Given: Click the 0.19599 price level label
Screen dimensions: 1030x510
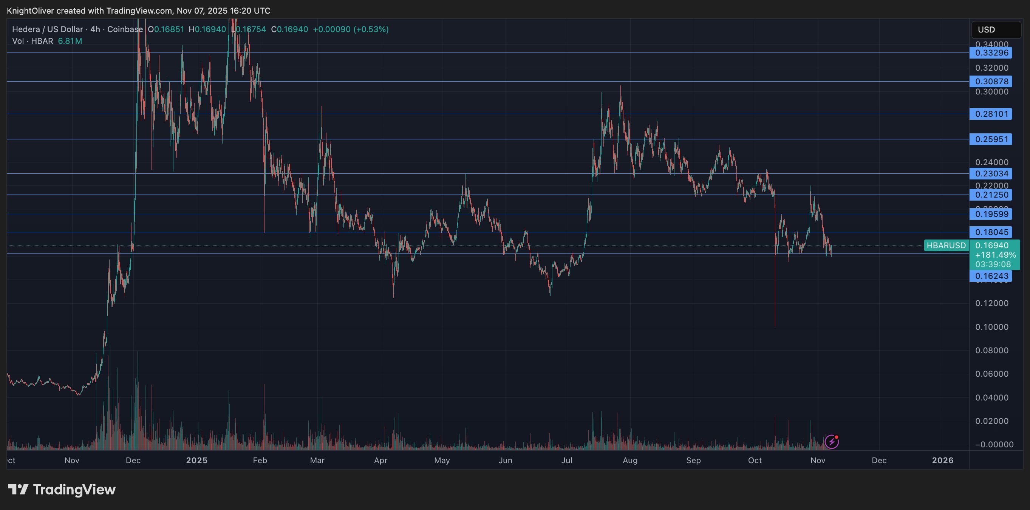Looking at the screenshot, I should pos(990,214).
